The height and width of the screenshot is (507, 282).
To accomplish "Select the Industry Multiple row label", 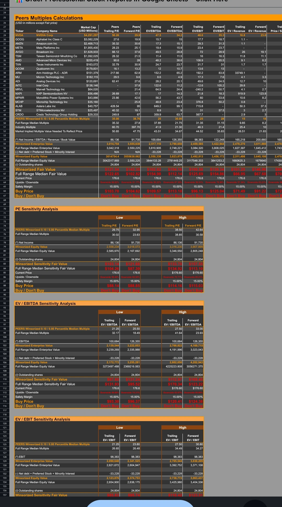I will click(25, 127).
